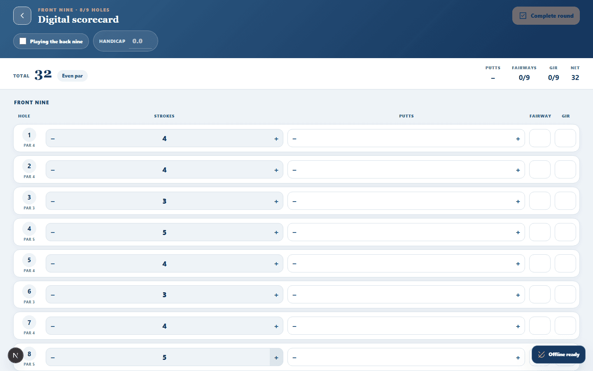
Task: Decrease strokes for hole 2
Action: click(x=53, y=170)
